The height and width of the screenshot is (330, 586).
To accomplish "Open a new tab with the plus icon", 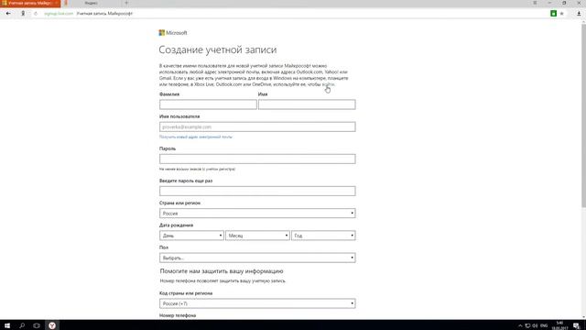I will click(x=126, y=3).
